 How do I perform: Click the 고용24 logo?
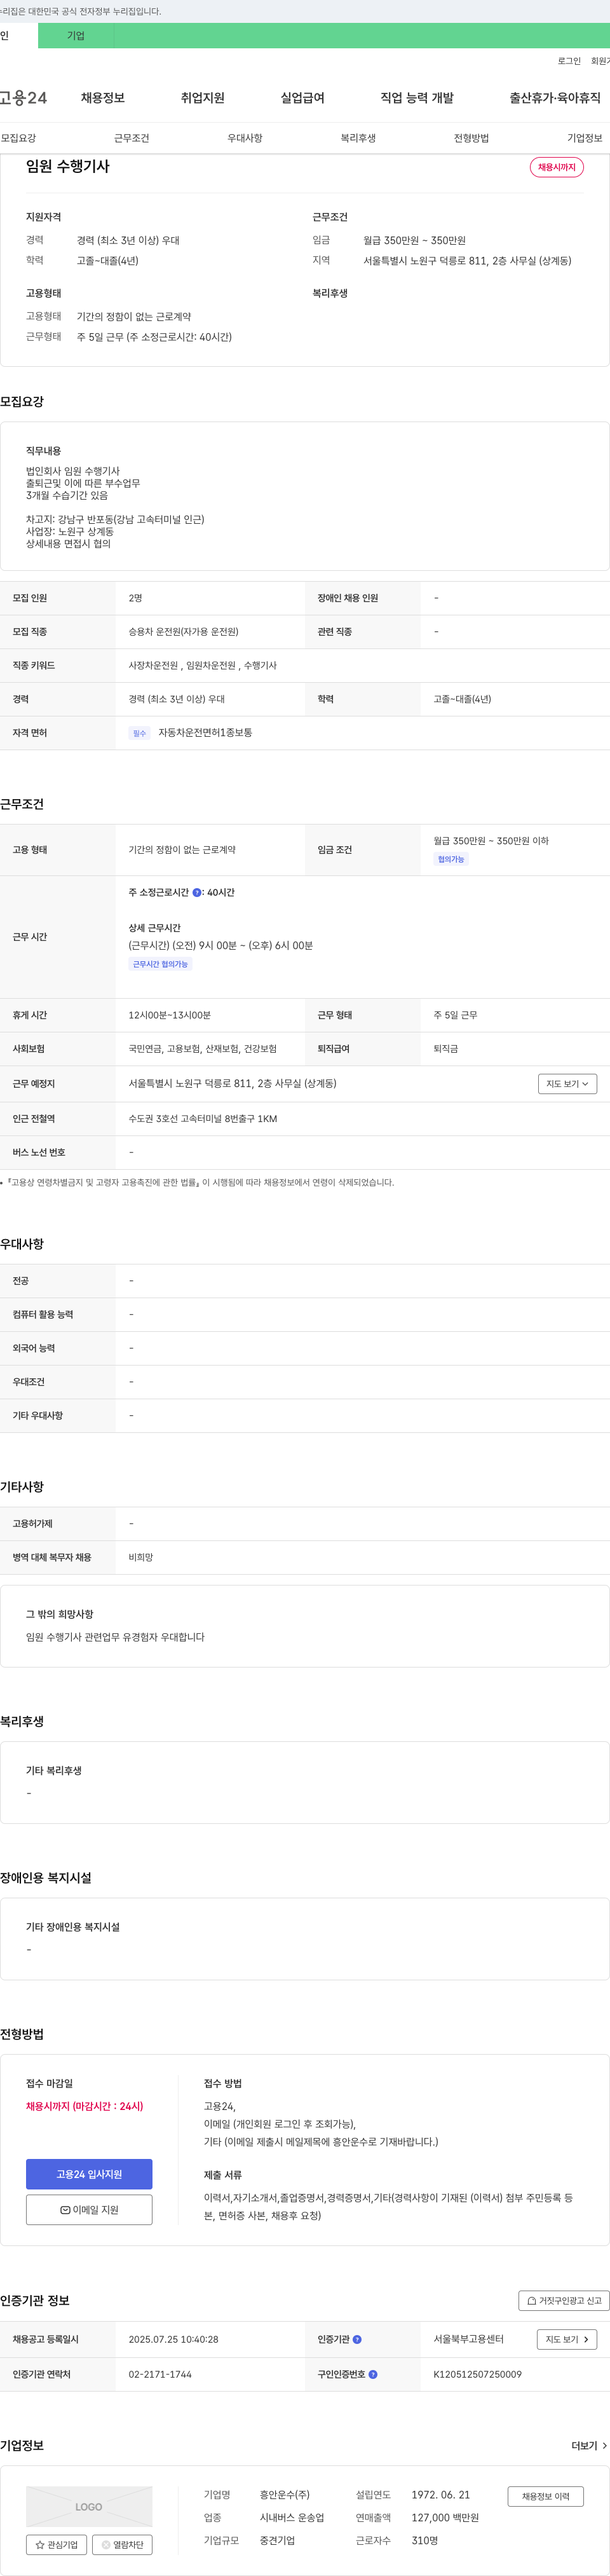pyautogui.click(x=23, y=98)
